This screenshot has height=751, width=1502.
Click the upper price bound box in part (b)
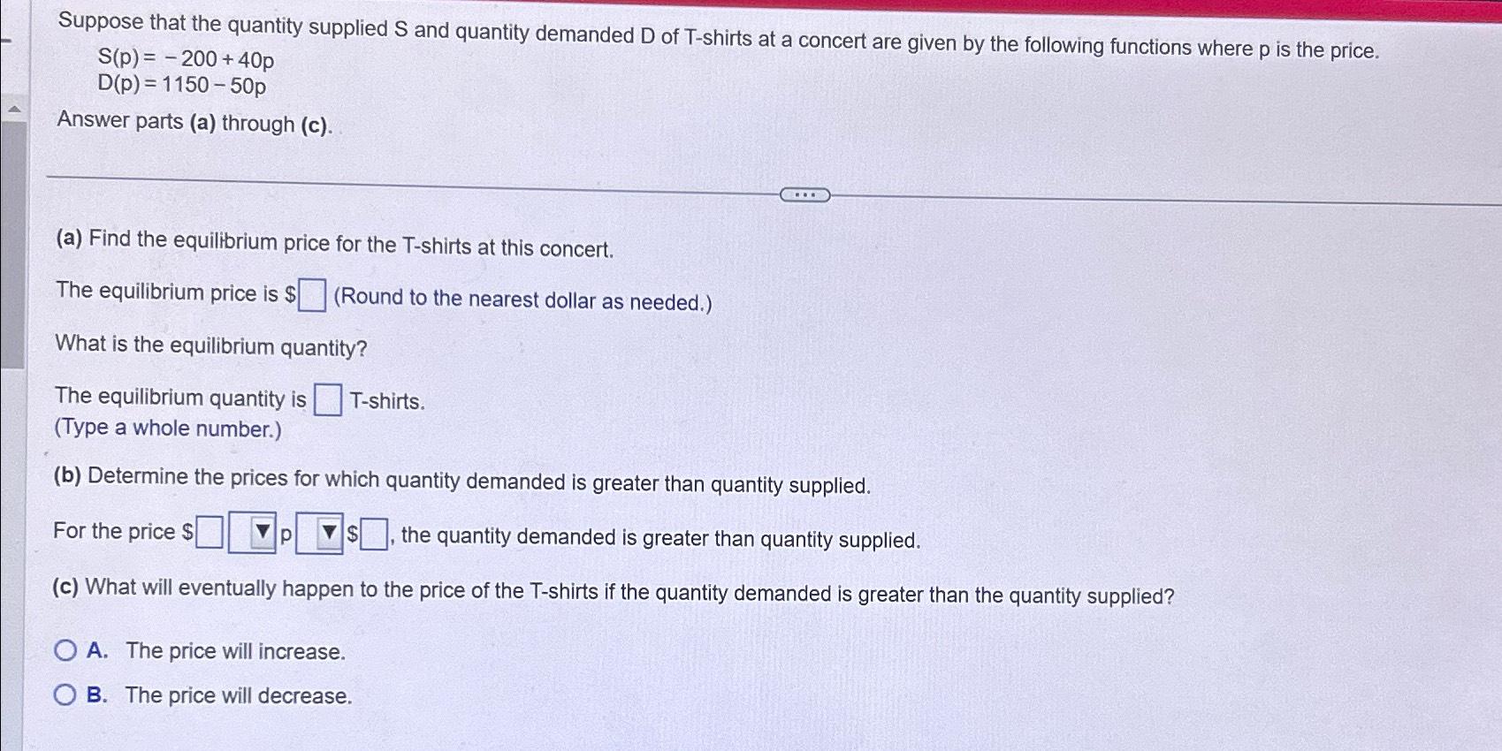[x=374, y=532]
